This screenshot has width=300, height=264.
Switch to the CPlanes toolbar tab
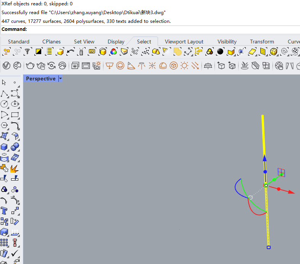coord(52,42)
